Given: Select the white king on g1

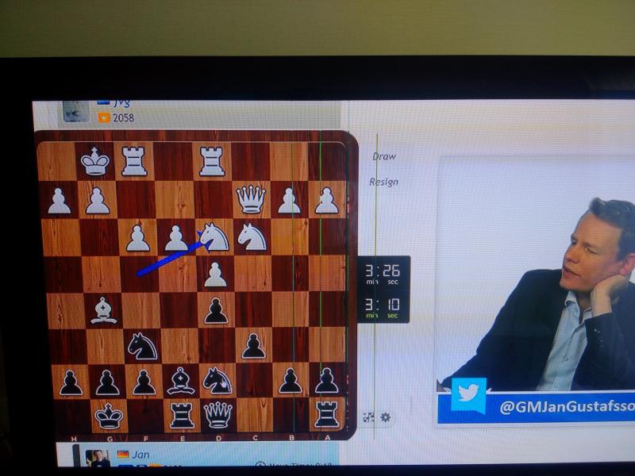Looking at the screenshot, I should (x=95, y=161).
